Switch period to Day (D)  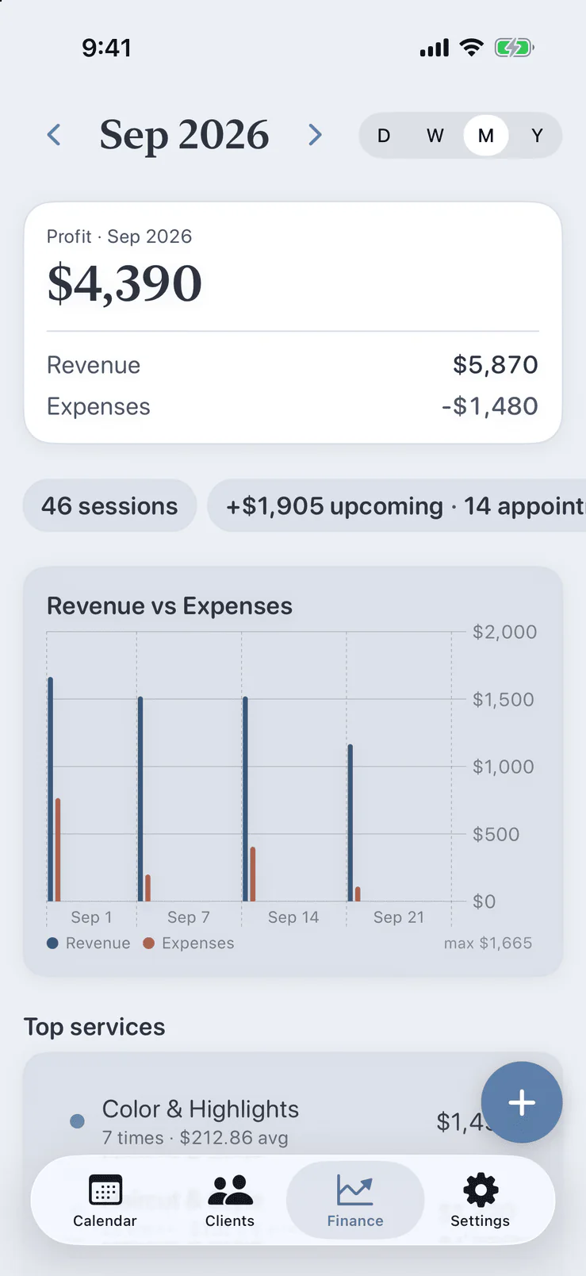[384, 136]
